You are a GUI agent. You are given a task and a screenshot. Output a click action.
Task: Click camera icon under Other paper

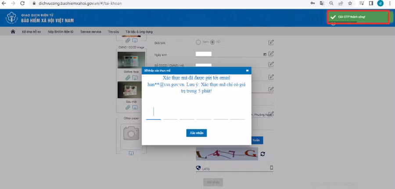(131, 133)
